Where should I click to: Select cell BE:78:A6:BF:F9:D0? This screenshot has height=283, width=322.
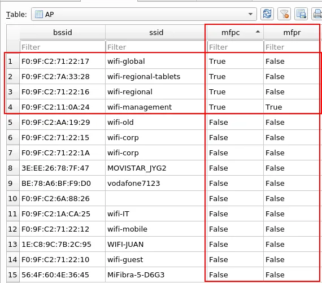tap(63, 183)
